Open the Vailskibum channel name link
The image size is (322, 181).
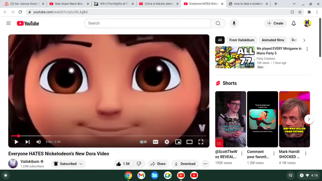coord(30,161)
